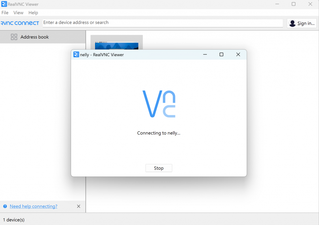
Task: Close the main RealVNC Viewer window
Action: [310, 4]
